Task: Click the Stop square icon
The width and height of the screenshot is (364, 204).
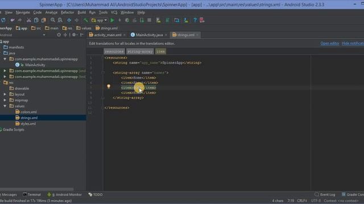Action: click(149, 20)
